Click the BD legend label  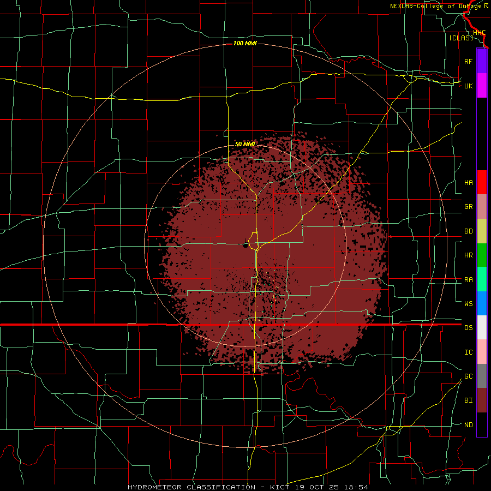468,231
